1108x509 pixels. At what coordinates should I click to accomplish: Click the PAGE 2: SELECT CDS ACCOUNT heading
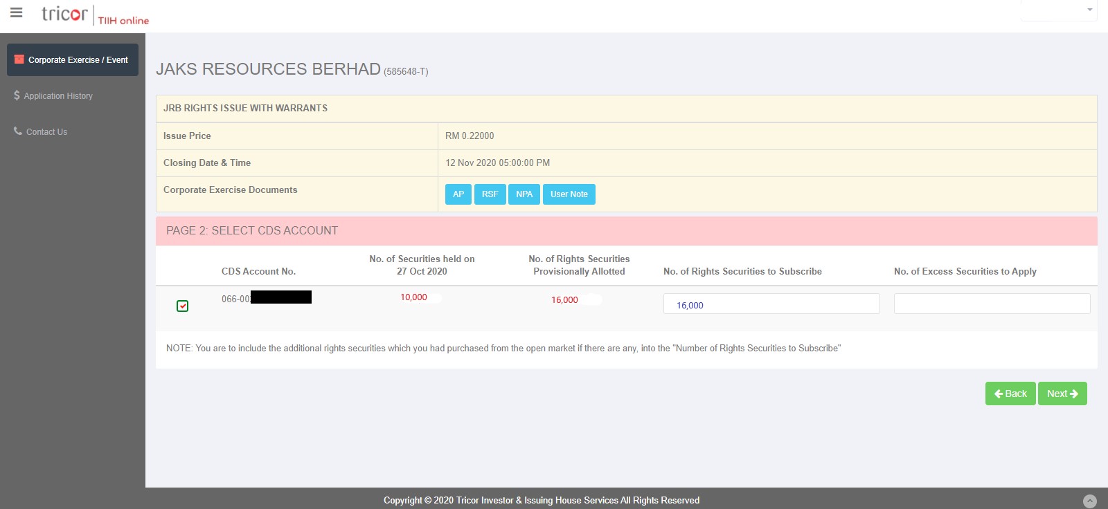(252, 231)
